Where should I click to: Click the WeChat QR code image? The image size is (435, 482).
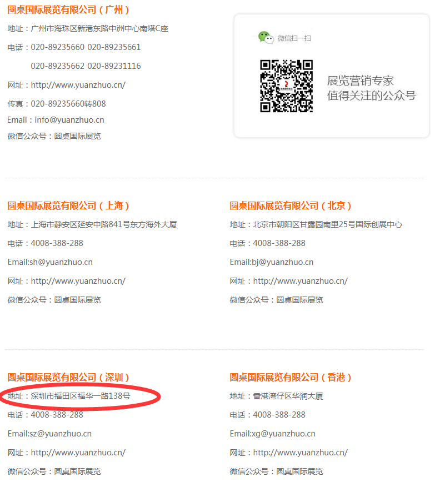click(x=286, y=86)
